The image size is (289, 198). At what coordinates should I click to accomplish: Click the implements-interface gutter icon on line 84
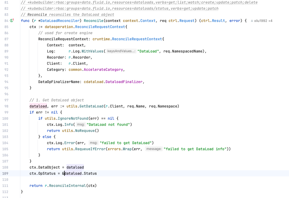click(x=12, y=20)
